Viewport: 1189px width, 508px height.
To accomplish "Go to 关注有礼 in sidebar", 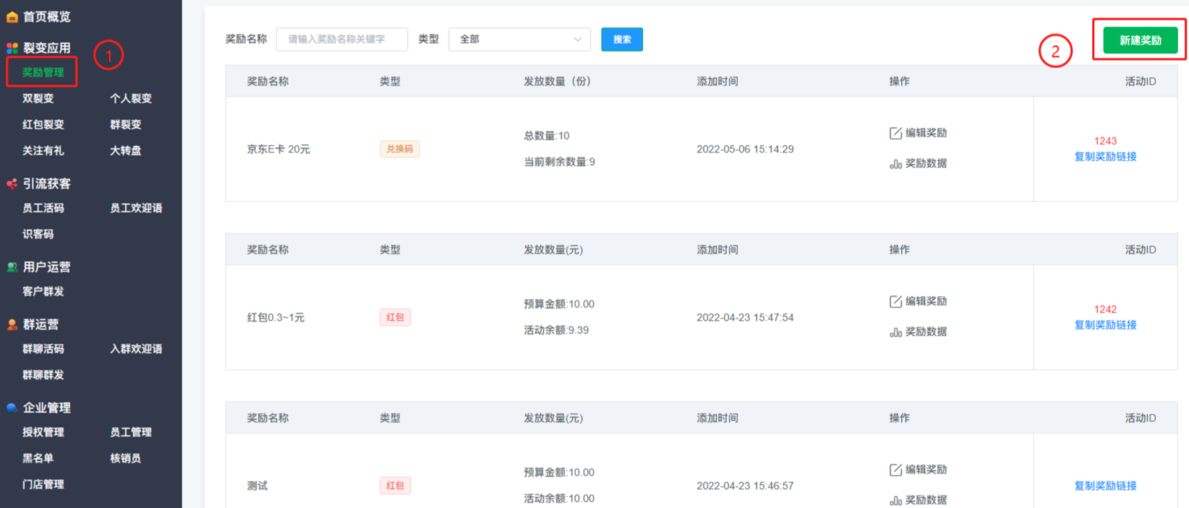I will [x=43, y=150].
